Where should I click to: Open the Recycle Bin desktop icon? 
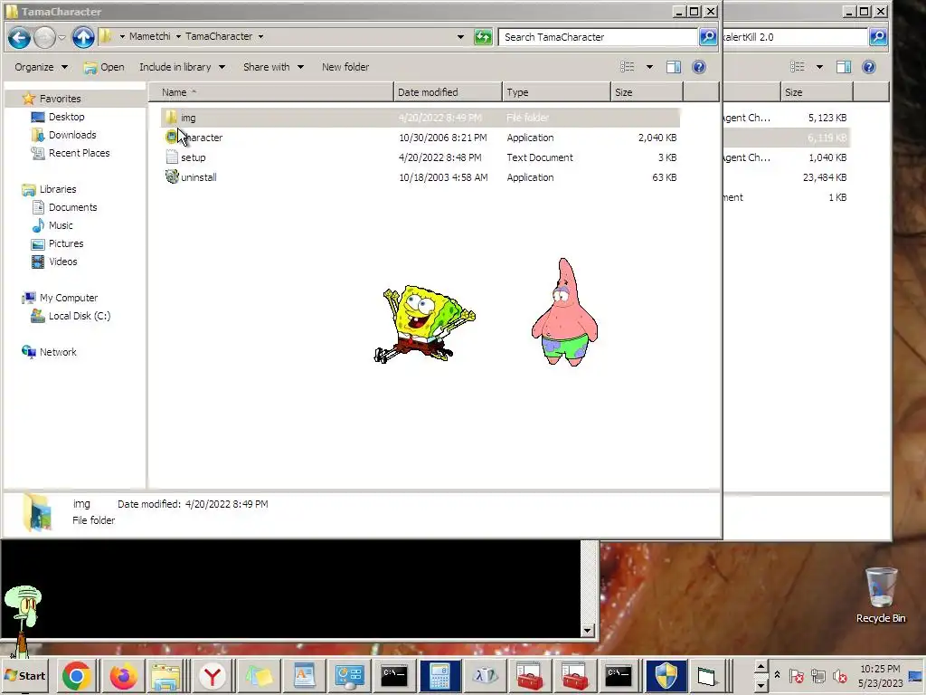tap(881, 595)
